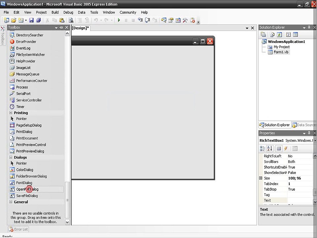Viewport: 317px width, 238px height.
Task: Start debugging with the green play icon
Action: [x=119, y=20]
